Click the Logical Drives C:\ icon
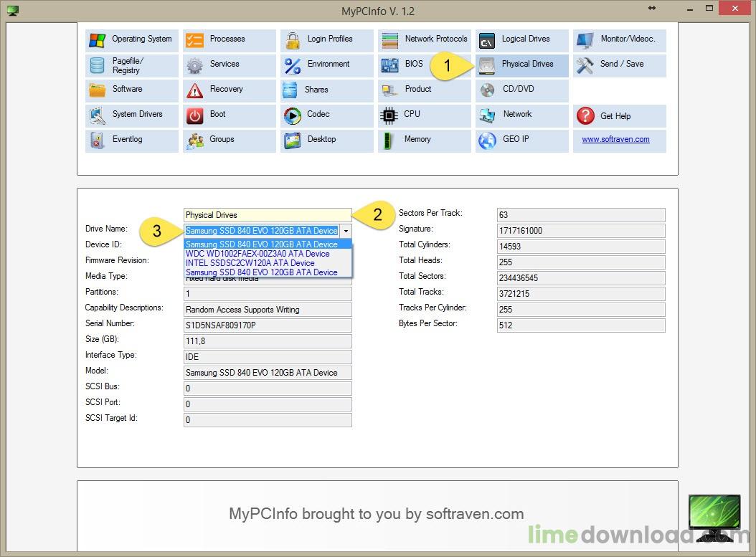The image size is (756, 557). click(x=487, y=42)
